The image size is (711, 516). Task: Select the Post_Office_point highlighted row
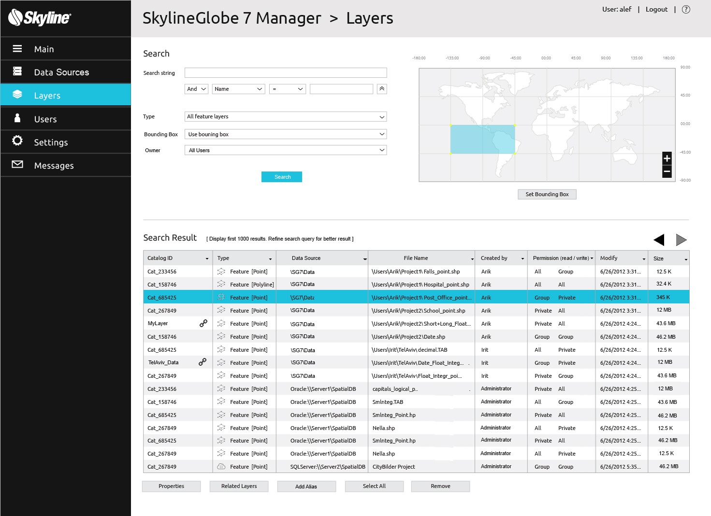(x=416, y=297)
